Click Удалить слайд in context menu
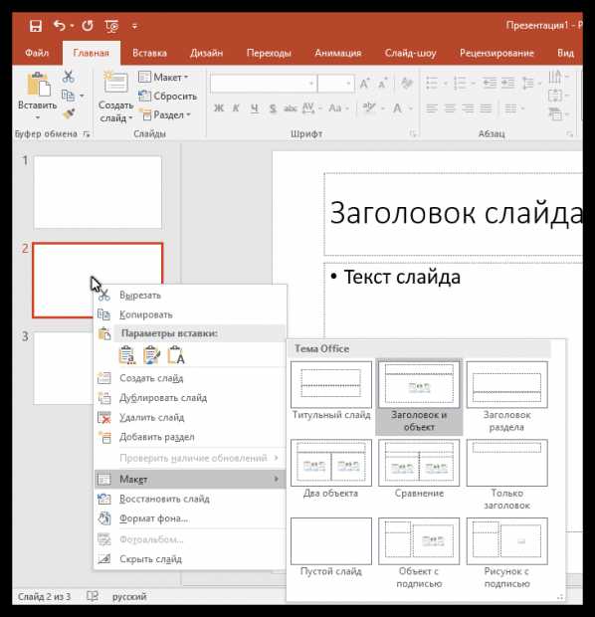 (151, 418)
